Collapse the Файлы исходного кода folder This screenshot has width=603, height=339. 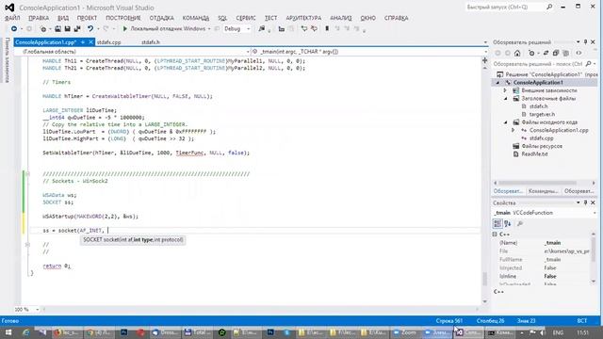[505, 122]
